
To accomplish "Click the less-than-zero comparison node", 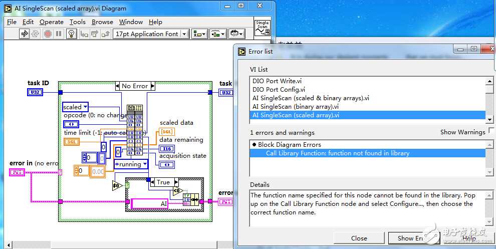I will (178, 191).
